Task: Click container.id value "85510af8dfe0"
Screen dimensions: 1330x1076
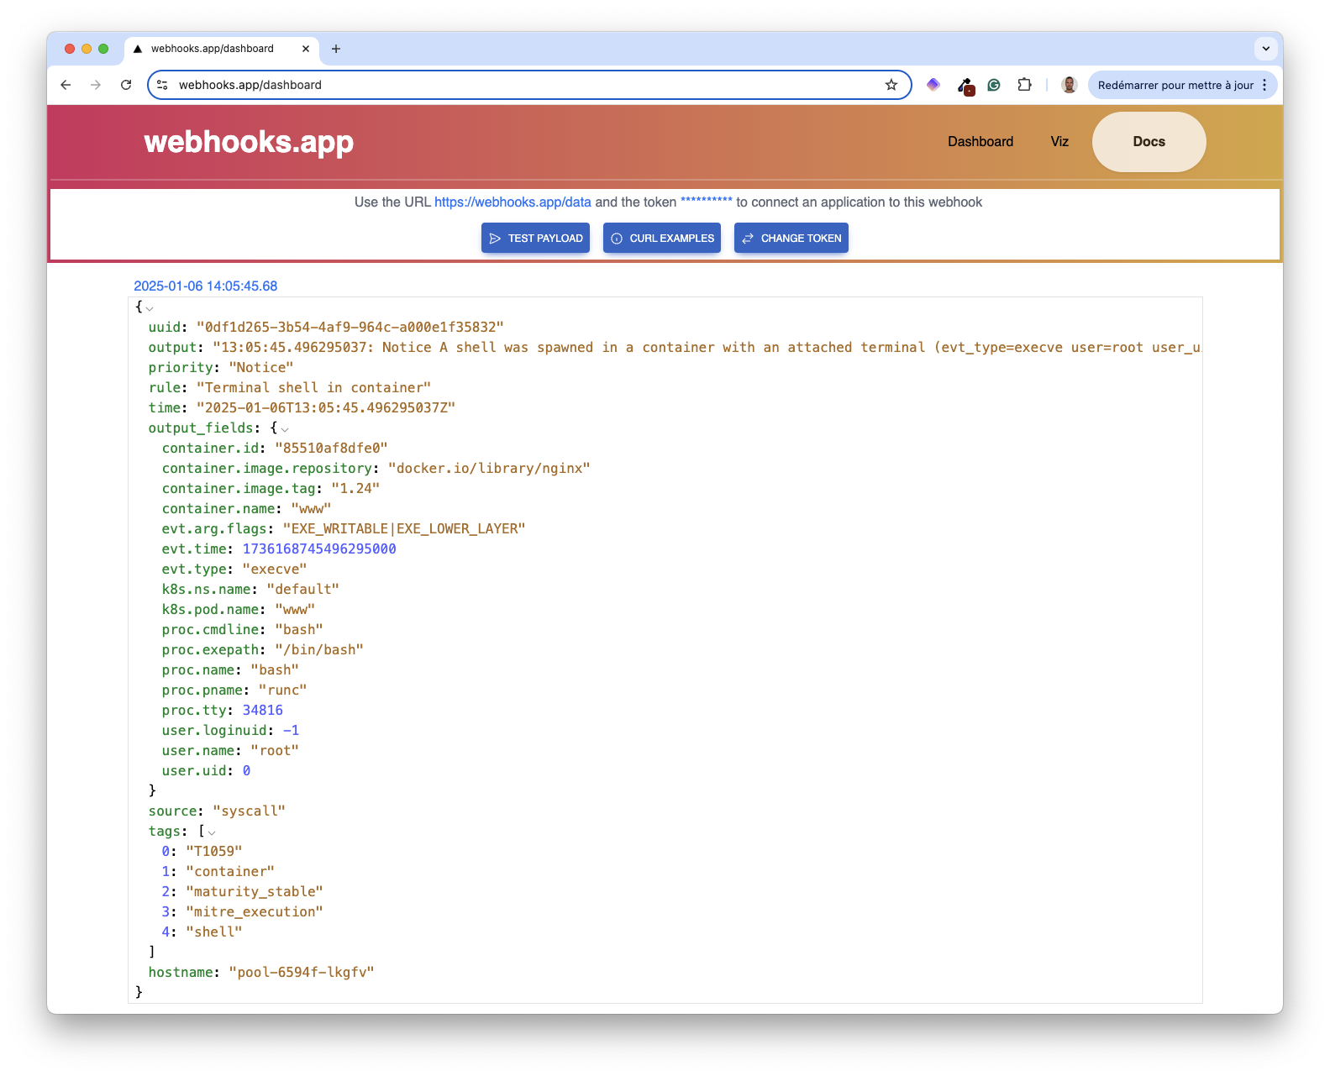Action: [x=331, y=448]
